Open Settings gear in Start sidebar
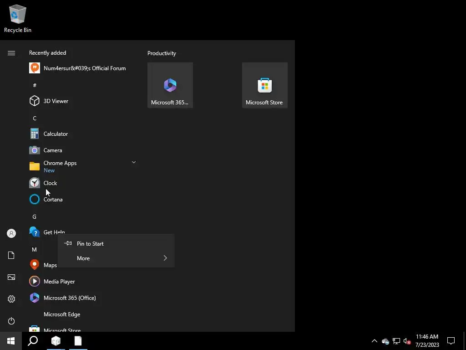 click(11, 299)
